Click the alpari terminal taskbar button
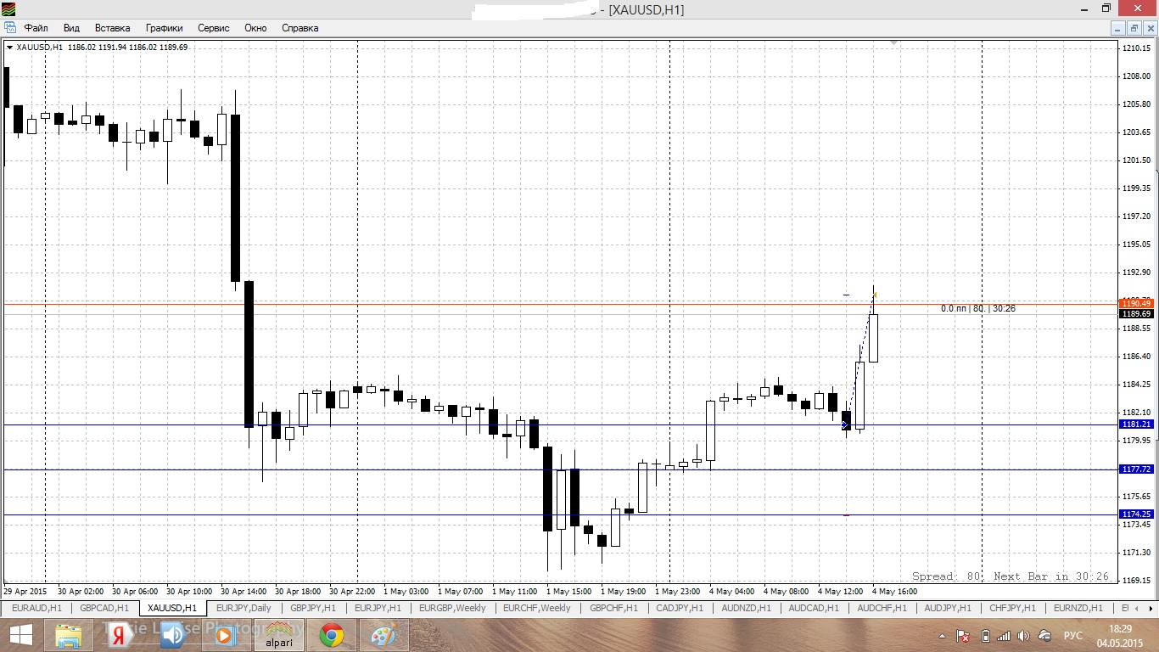The image size is (1159, 652). click(278, 635)
